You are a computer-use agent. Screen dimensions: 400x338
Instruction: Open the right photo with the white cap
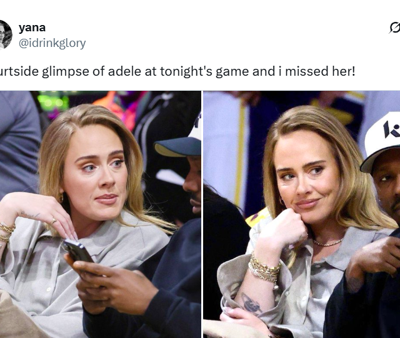(301, 214)
